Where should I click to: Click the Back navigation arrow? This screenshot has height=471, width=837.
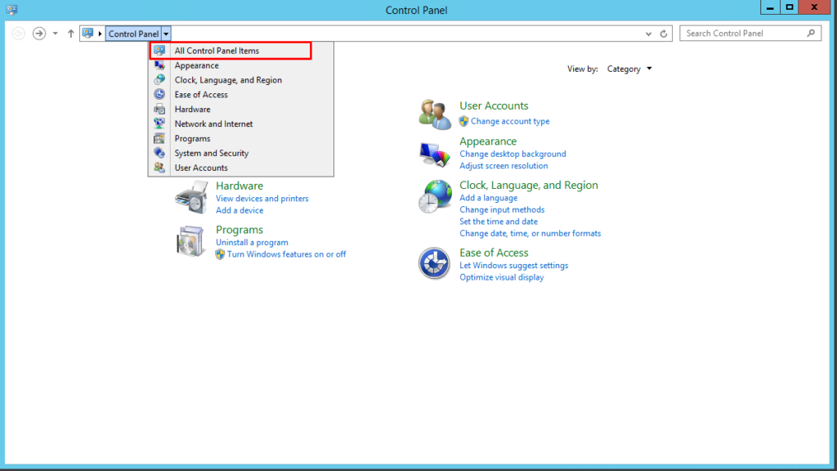tap(18, 33)
